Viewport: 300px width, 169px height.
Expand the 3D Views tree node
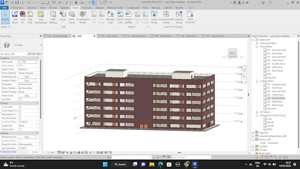pyautogui.click(x=257, y=112)
